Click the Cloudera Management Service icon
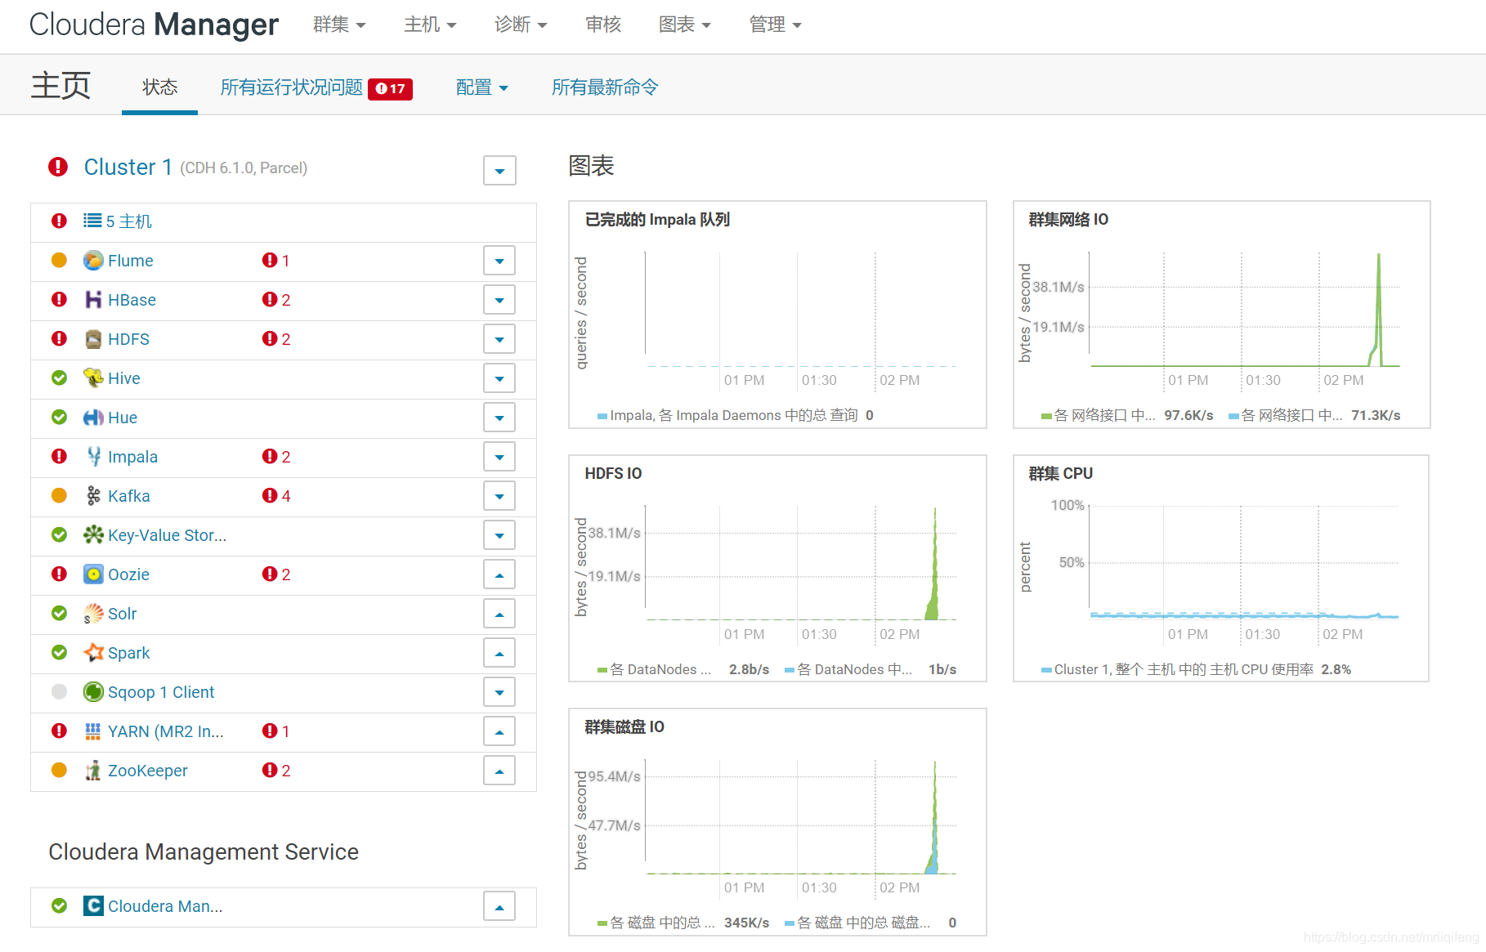The height and width of the screenshot is (952, 1486). 93,906
